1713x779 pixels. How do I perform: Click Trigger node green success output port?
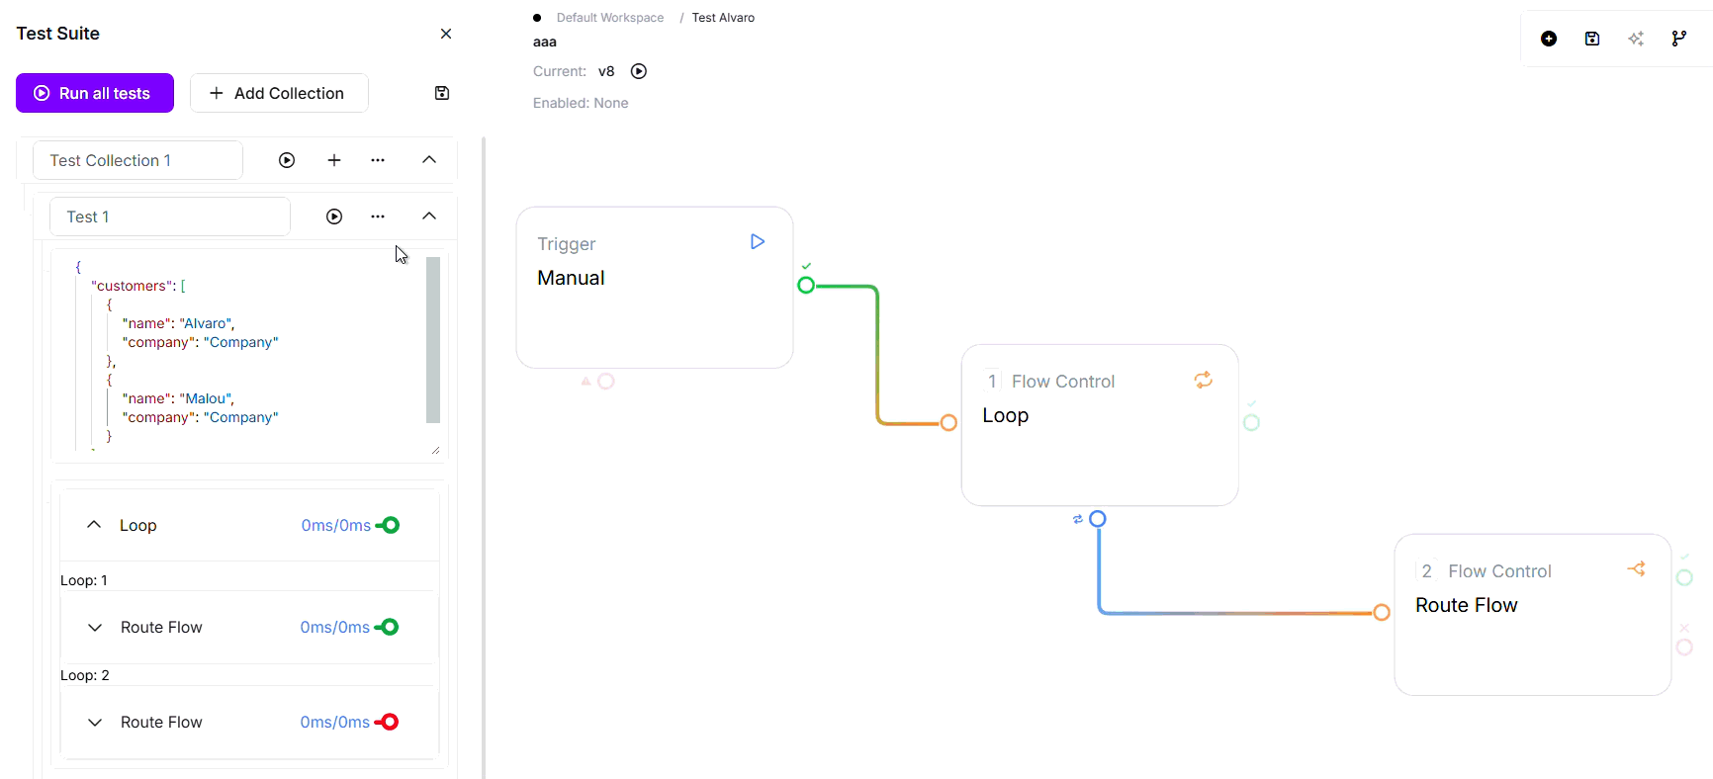tap(806, 286)
